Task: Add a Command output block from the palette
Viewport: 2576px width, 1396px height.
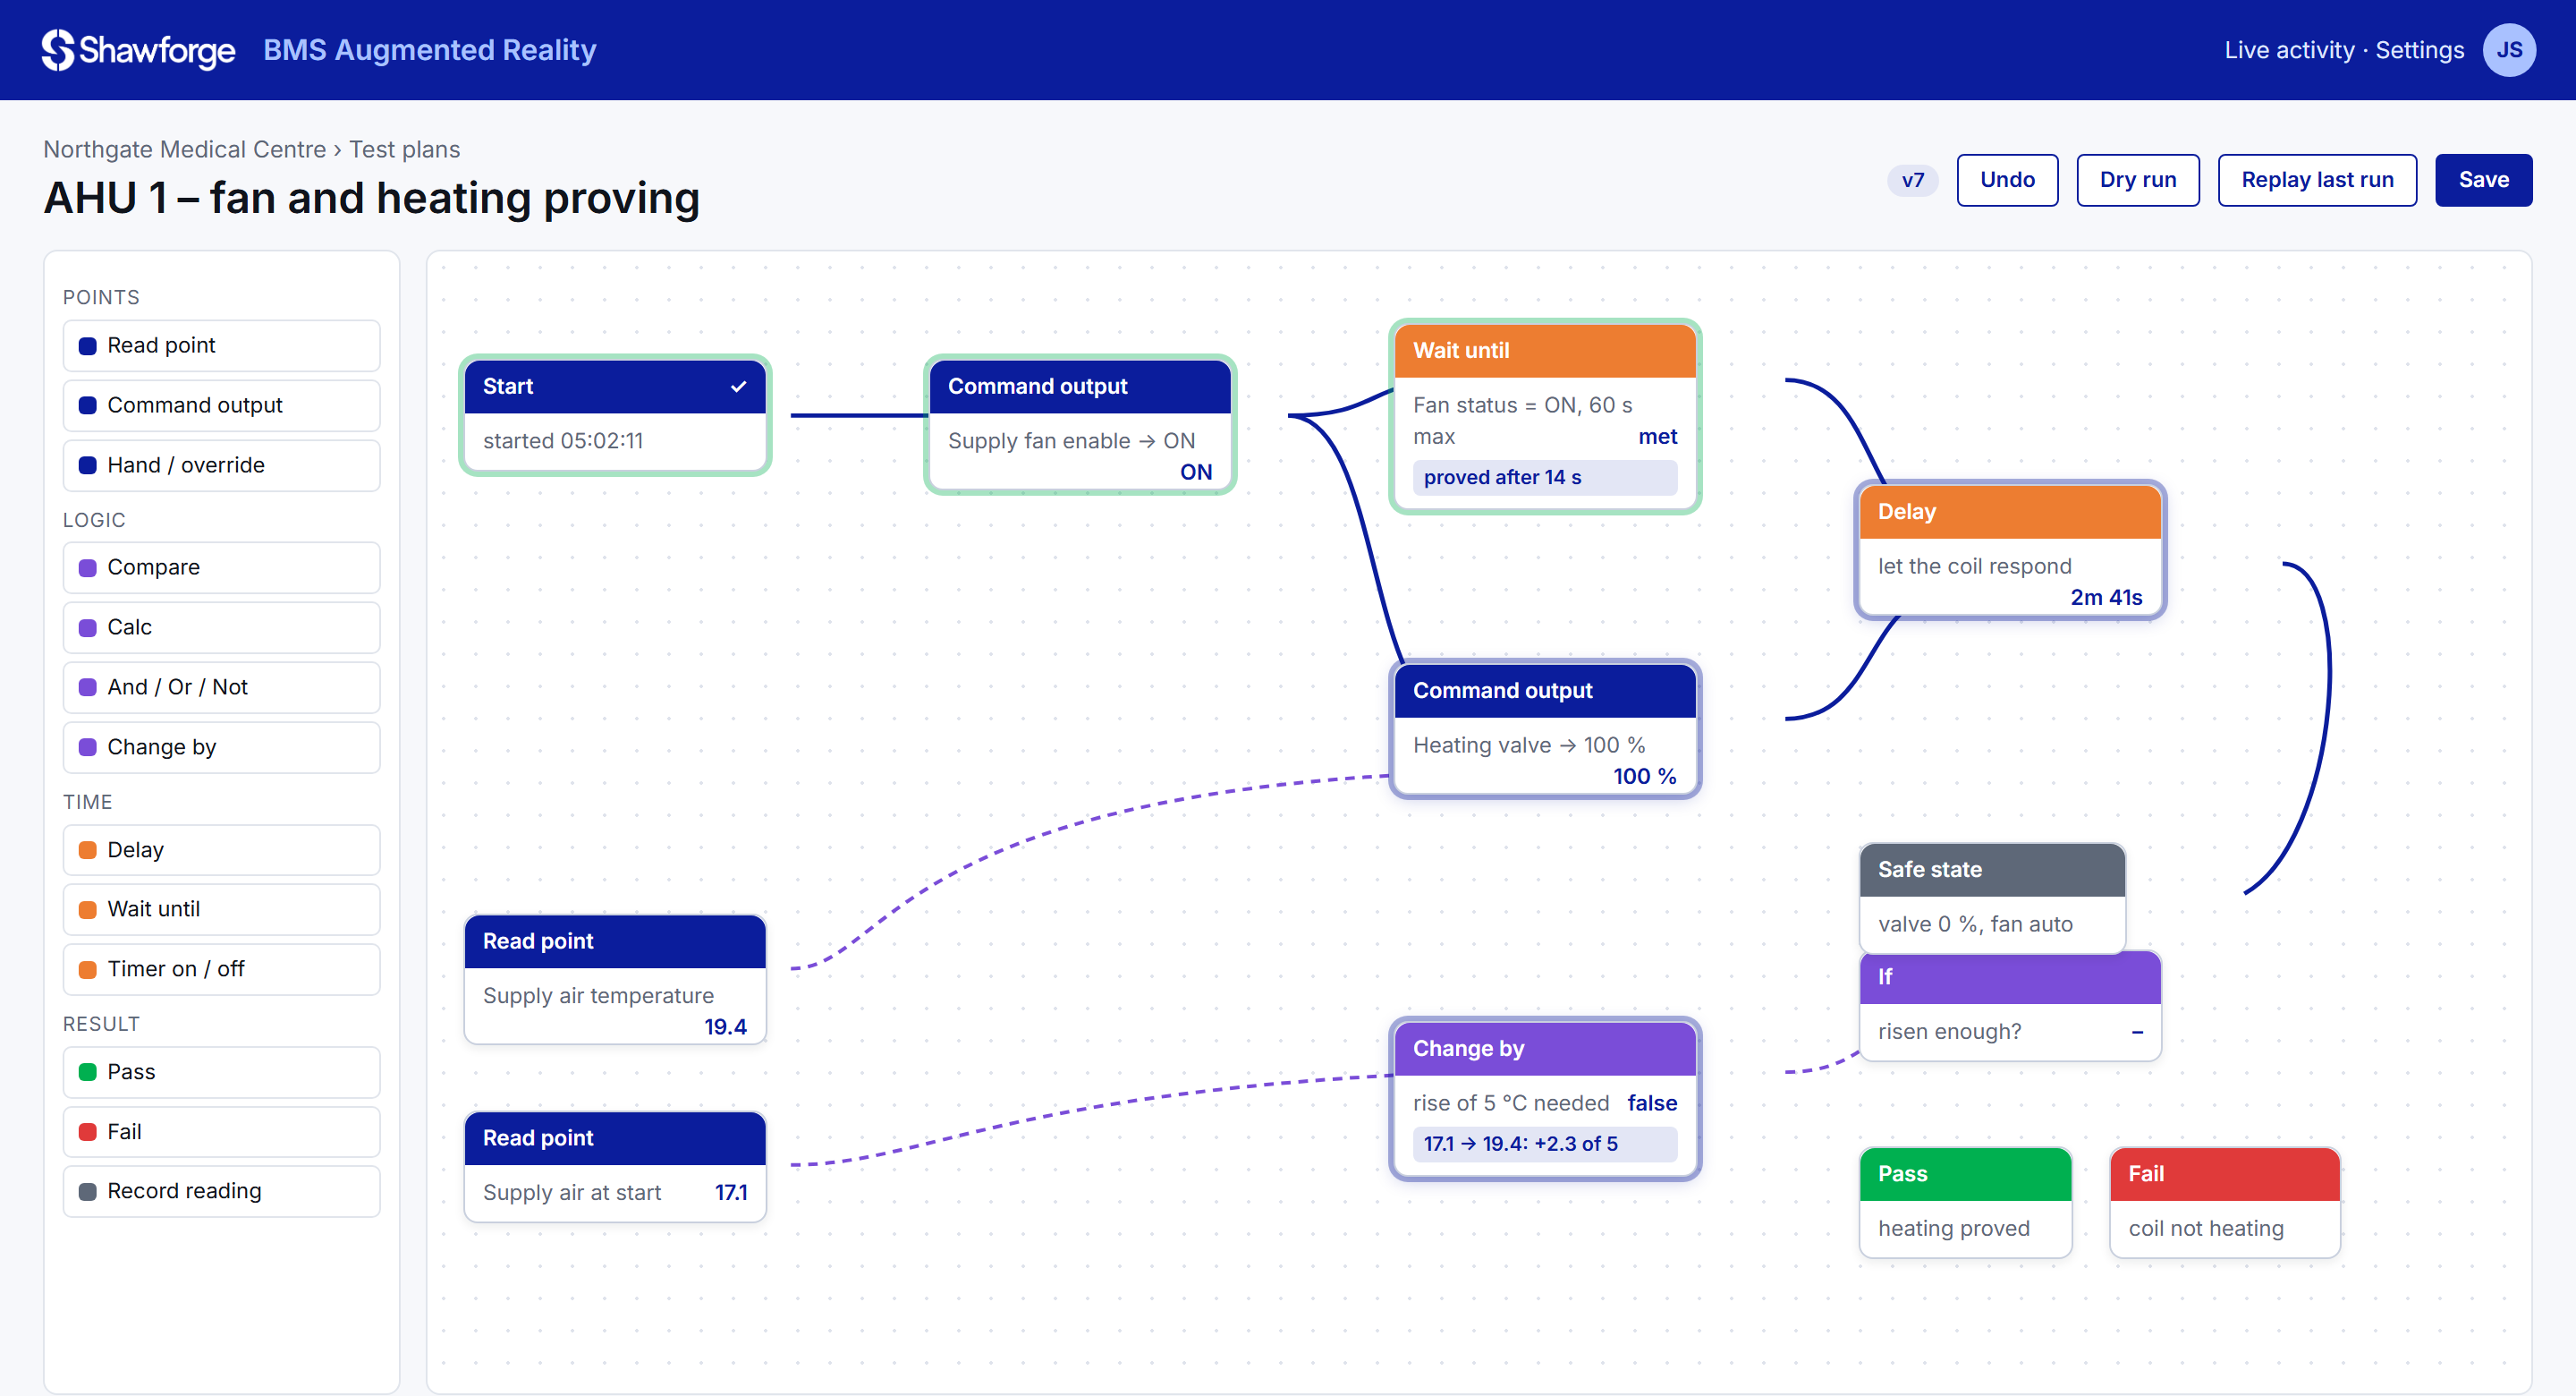Action: click(x=221, y=405)
